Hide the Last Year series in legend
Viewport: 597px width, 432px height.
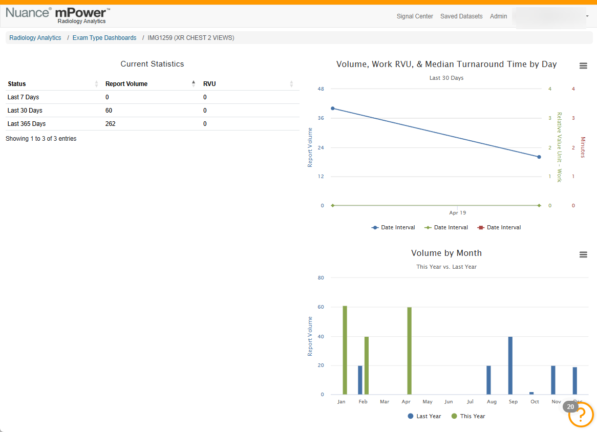click(424, 416)
